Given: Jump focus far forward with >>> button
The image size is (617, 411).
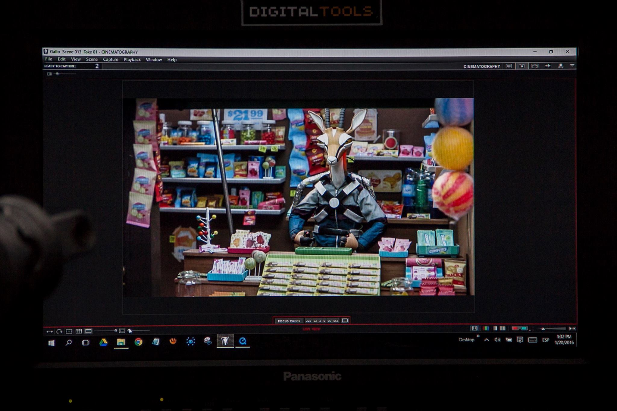Looking at the screenshot, I should coord(336,321).
